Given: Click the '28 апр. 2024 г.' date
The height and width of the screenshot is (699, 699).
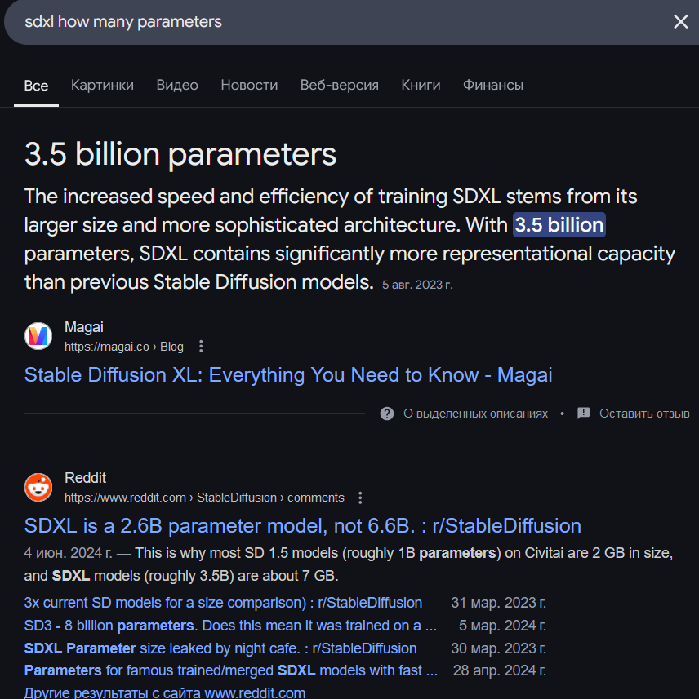Looking at the screenshot, I should tap(500, 670).
